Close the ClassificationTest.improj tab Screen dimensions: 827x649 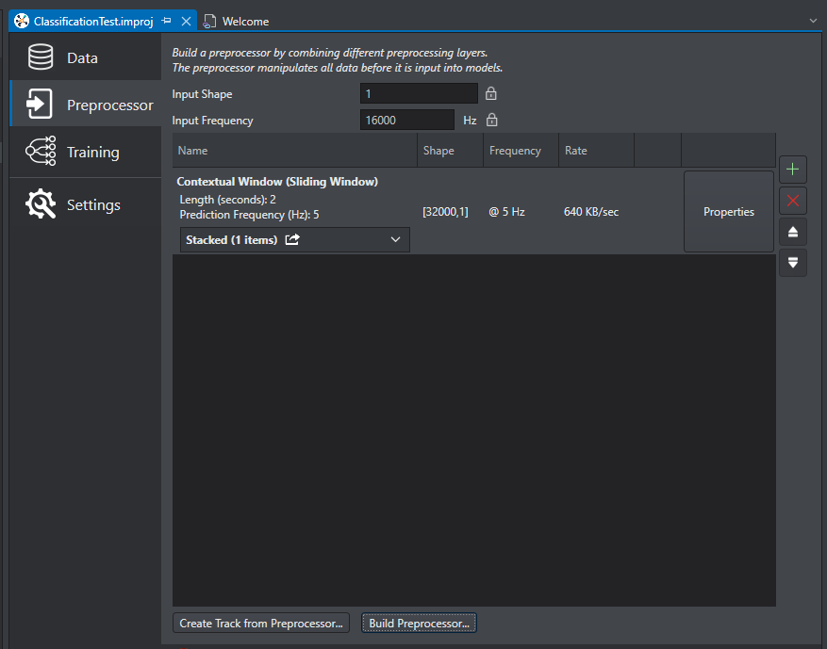(186, 21)
